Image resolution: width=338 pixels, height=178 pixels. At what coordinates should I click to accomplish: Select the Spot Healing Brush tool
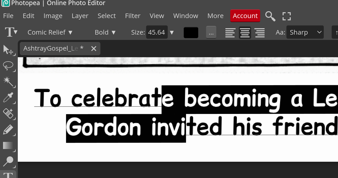8,113
